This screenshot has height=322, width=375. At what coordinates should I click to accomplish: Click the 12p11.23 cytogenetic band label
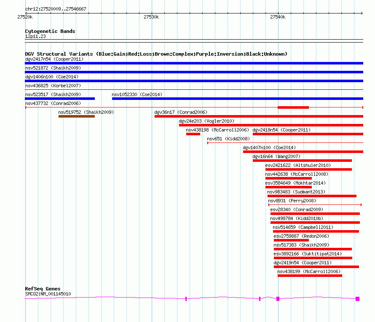click(x=35, y=36)
